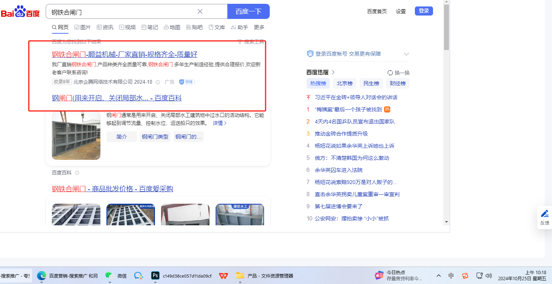Click the 百度一下 search button
Image resolution: width=552 pixels, height=284 pixels.
click(249, 11)
